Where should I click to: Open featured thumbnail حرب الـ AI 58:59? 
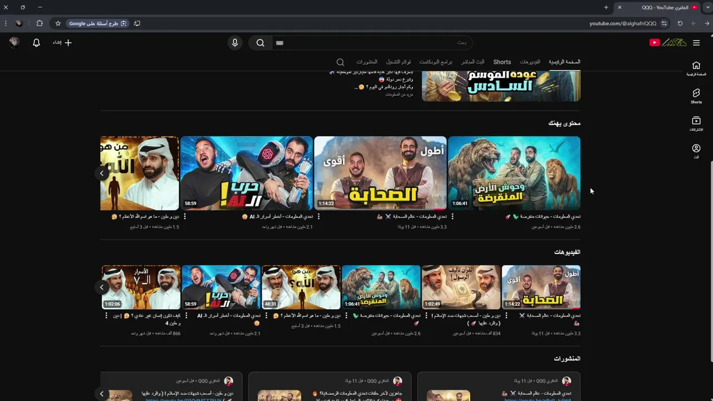click(x=247, y=173)
